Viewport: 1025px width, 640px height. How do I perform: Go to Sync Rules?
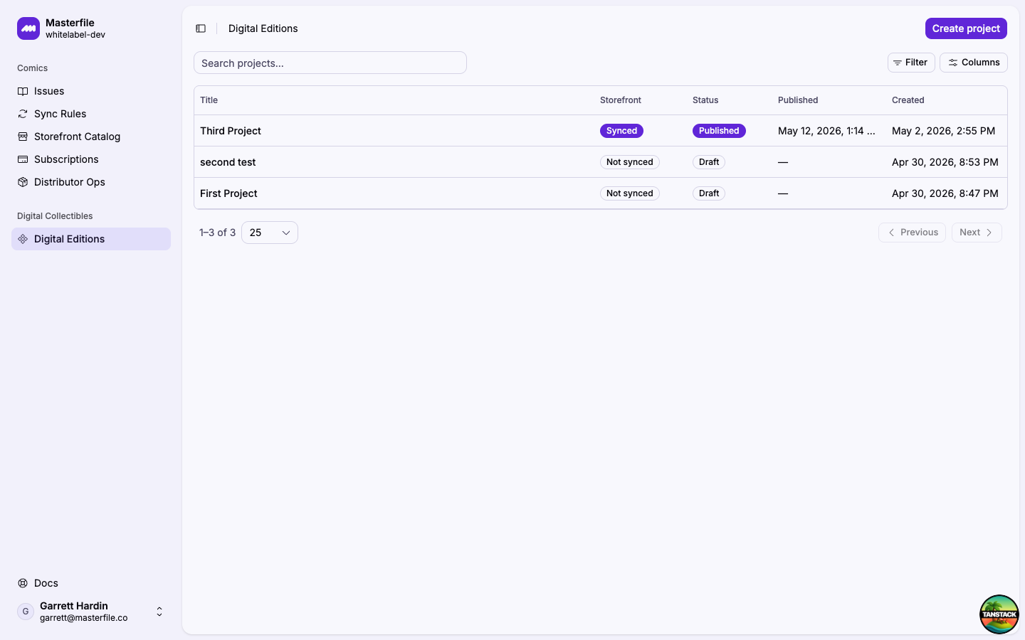91,114
